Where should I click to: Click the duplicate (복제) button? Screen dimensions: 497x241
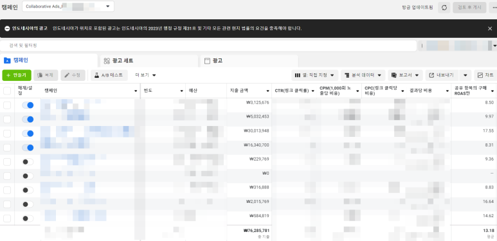click(46, 75)
